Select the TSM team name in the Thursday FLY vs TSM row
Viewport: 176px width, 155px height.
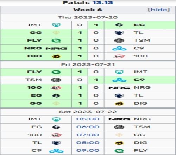point(142,41)
